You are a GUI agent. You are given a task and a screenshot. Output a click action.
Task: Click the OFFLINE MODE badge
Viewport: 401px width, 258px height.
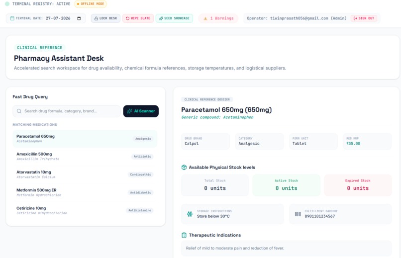click(x=91, y=4)
